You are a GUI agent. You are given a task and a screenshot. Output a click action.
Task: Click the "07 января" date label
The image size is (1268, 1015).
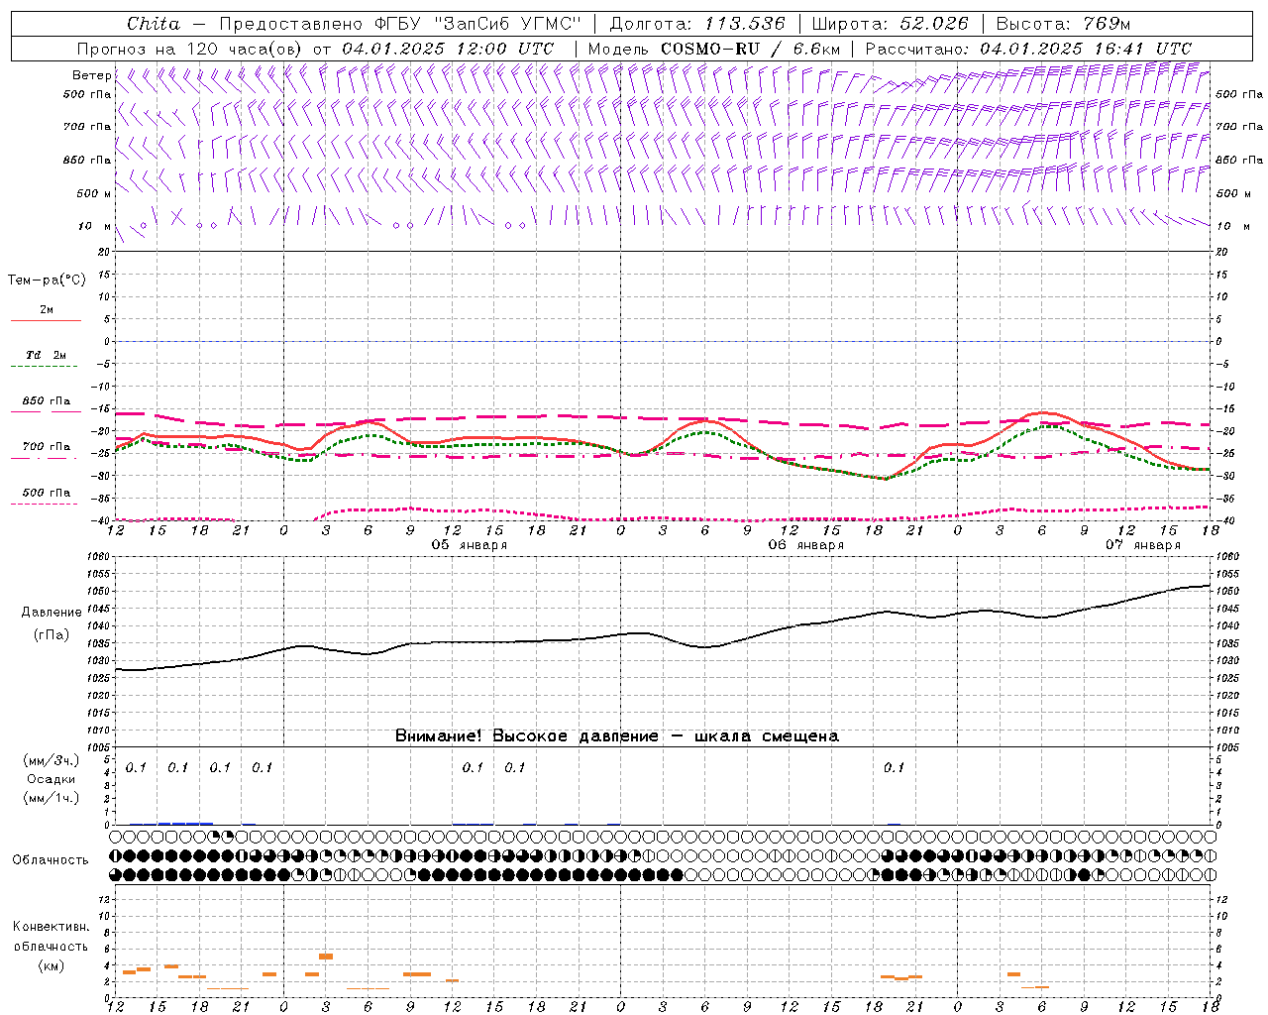1143,545
